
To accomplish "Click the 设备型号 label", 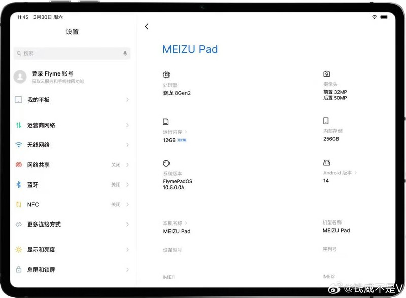I will (173, 250).
